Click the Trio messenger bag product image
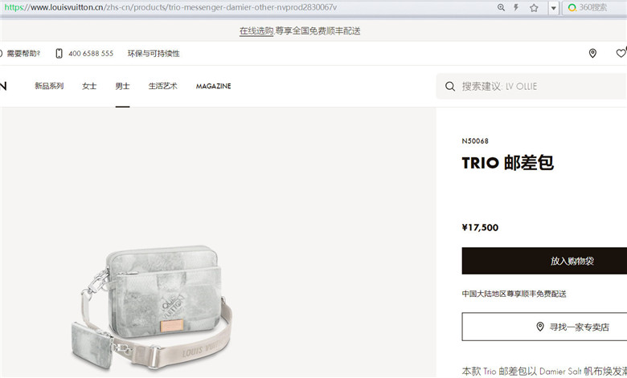 coord(152,307)
